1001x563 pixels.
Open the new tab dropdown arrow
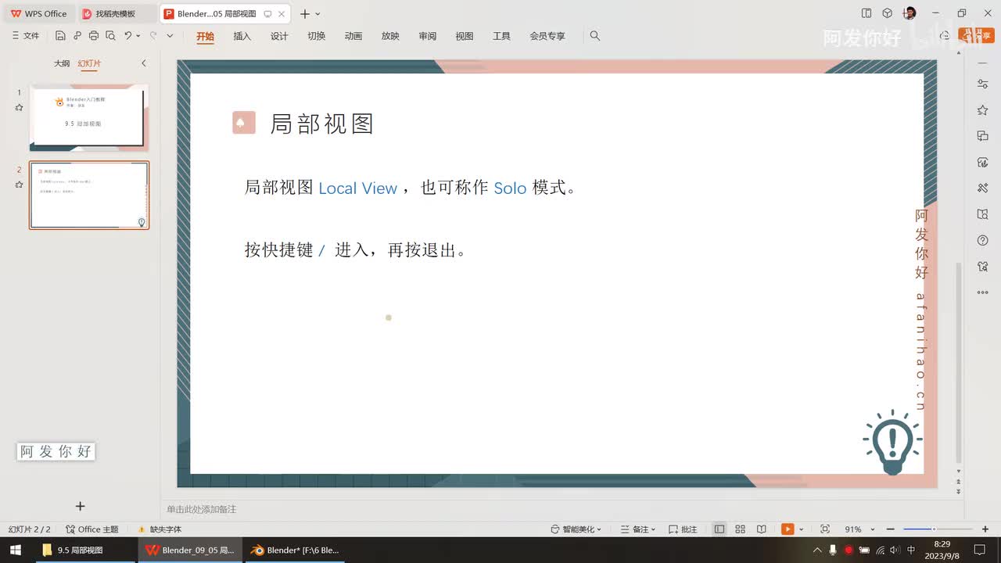pos(318,14)
